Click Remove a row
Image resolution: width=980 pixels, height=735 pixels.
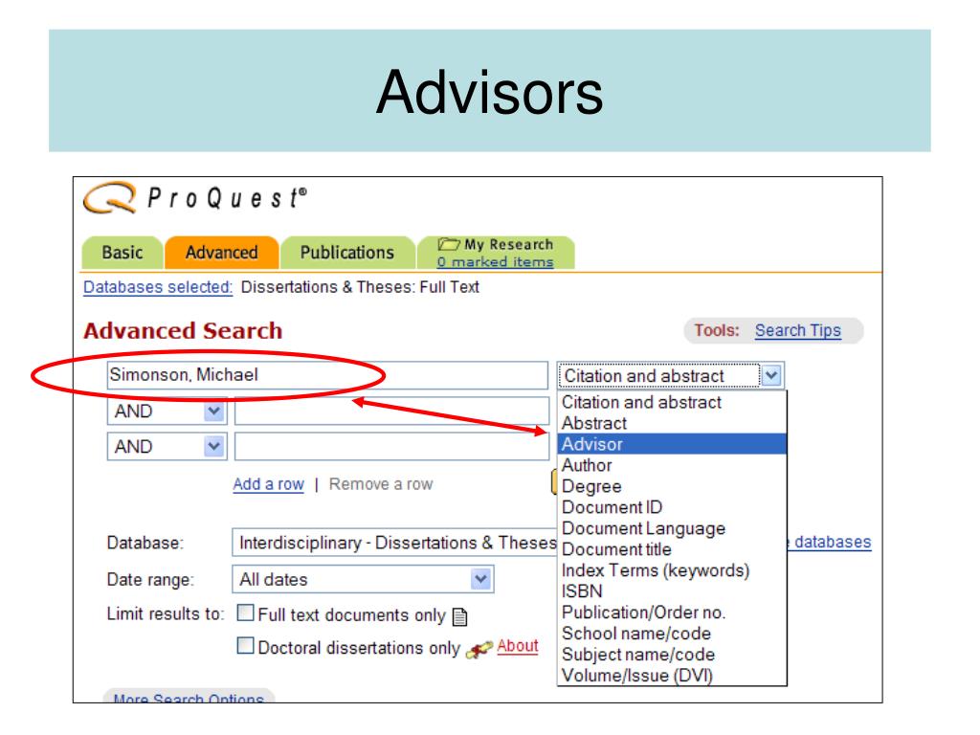[x=381, y=484]
